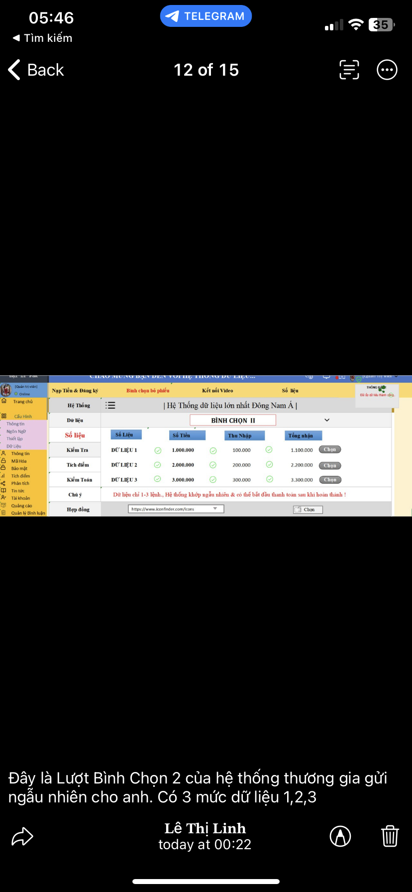Screen dimensions: 412x892
Task: Open the markup pen icon
Action: [340, 836]
